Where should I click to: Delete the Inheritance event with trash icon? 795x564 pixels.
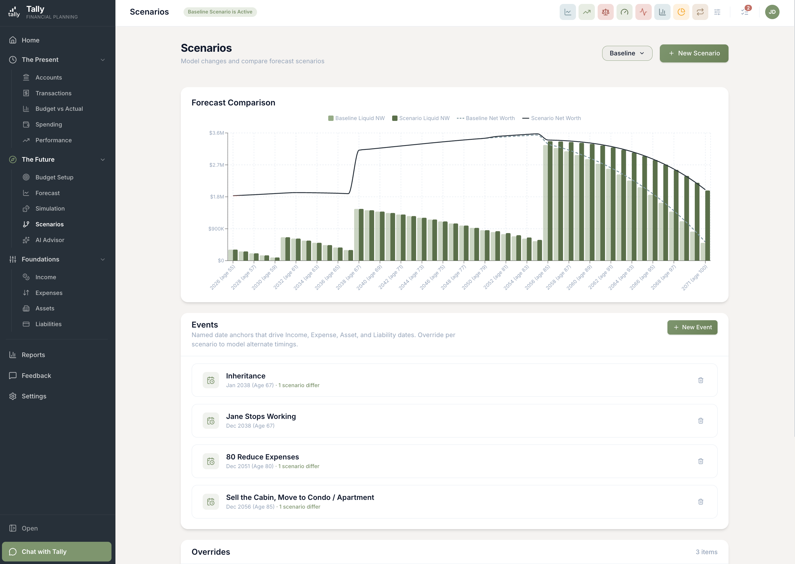point(701,380)
